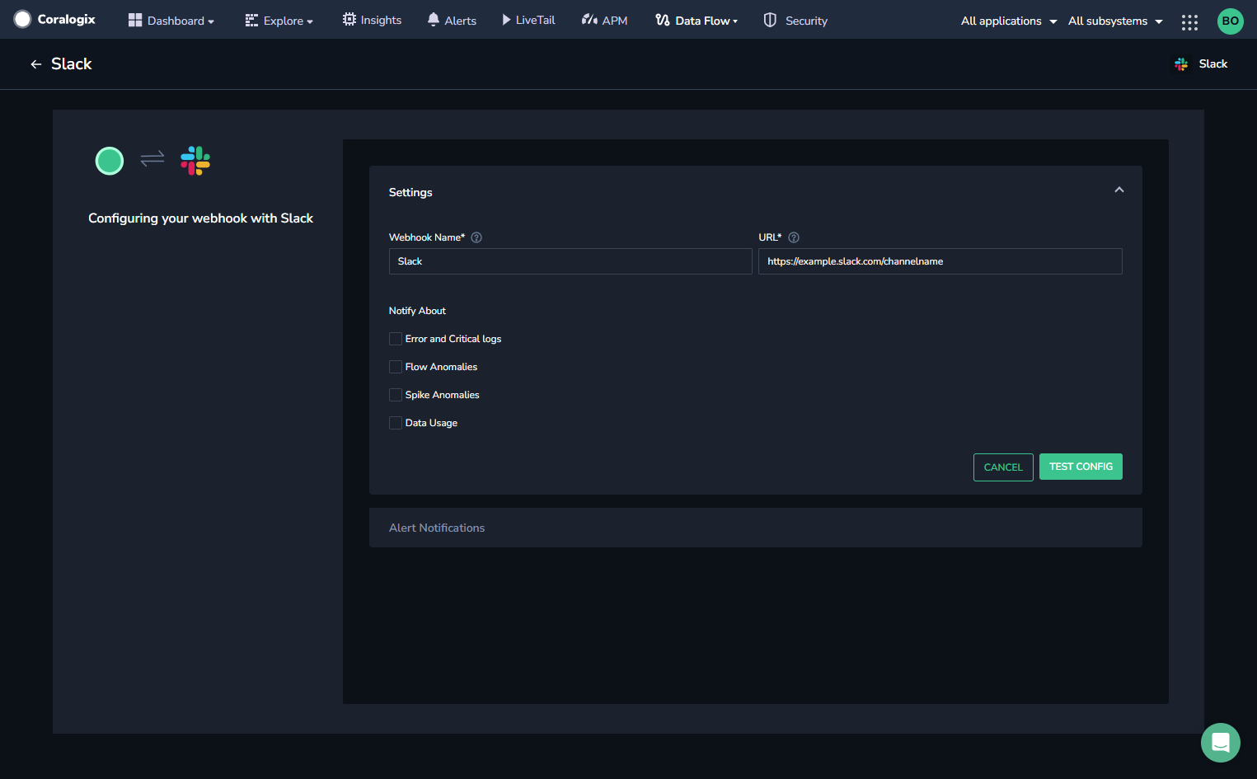The width and height of the screenshot is (1257, 779).
Task: Check the Flow Anomalies option
Action: [396, 367]
